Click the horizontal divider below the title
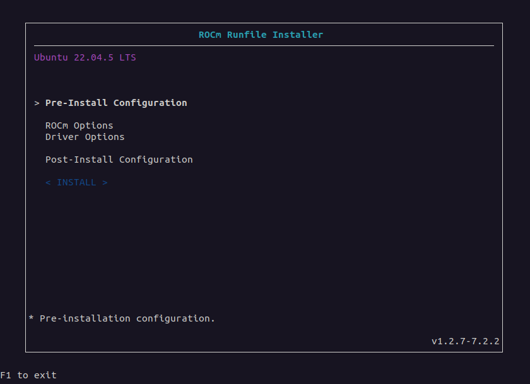This screenshot has width=530, height=384. [264, 45]
